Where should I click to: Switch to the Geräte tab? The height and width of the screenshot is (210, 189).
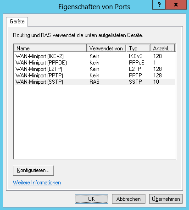[17, 22]
